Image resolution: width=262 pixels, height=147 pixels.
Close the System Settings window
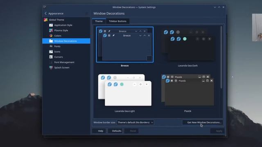pyautogui.click(x=224, y=7)
